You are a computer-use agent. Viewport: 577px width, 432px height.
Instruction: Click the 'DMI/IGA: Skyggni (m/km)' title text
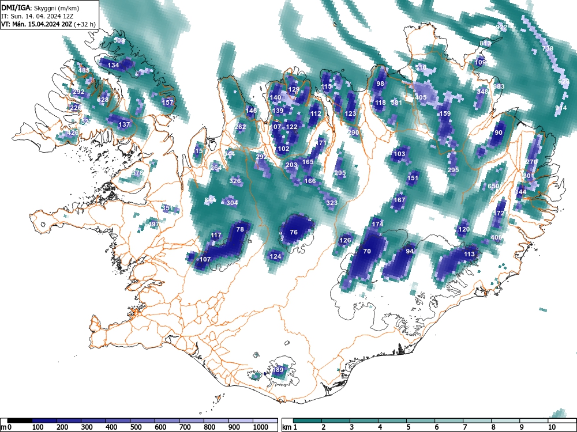point(40,8)
